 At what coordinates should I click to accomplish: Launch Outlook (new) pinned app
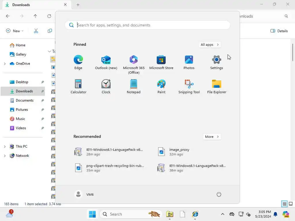[x=106, y=62]
